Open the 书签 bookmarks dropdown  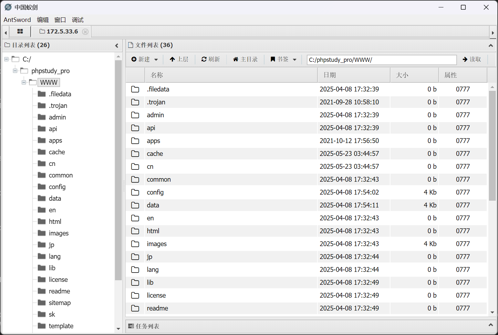click(284, 59)
